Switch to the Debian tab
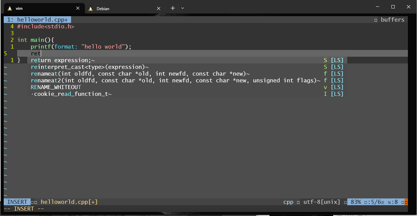This screenshot has width=417, height=216. click(118, 8)
